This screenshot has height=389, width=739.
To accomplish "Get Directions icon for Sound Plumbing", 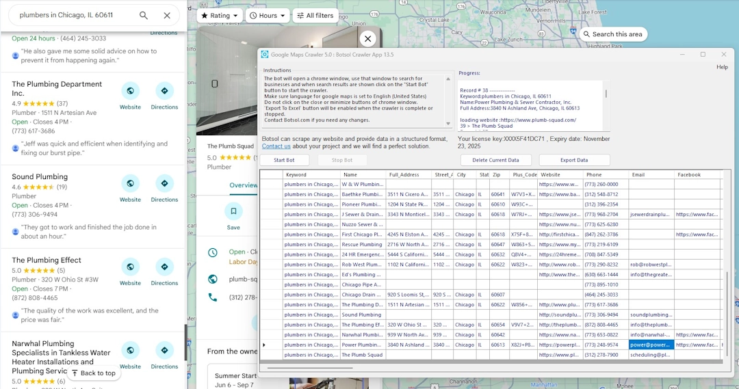I will (x=164, y=184).
